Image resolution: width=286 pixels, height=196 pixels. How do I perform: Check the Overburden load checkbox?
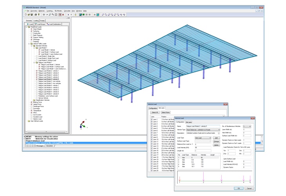coord(32,33)
